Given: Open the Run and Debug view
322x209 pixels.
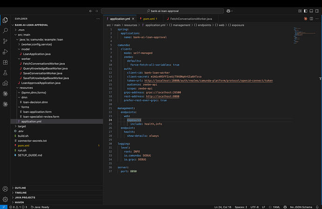Looking at the screenshot, I should pos(5,52).
